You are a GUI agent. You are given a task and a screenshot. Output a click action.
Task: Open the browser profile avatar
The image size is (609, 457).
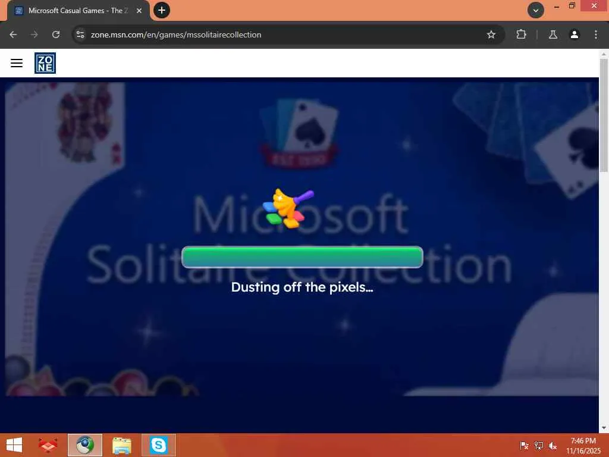575,35
